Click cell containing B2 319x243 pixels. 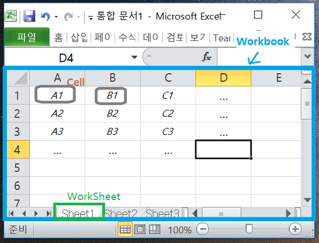(112, 113)
